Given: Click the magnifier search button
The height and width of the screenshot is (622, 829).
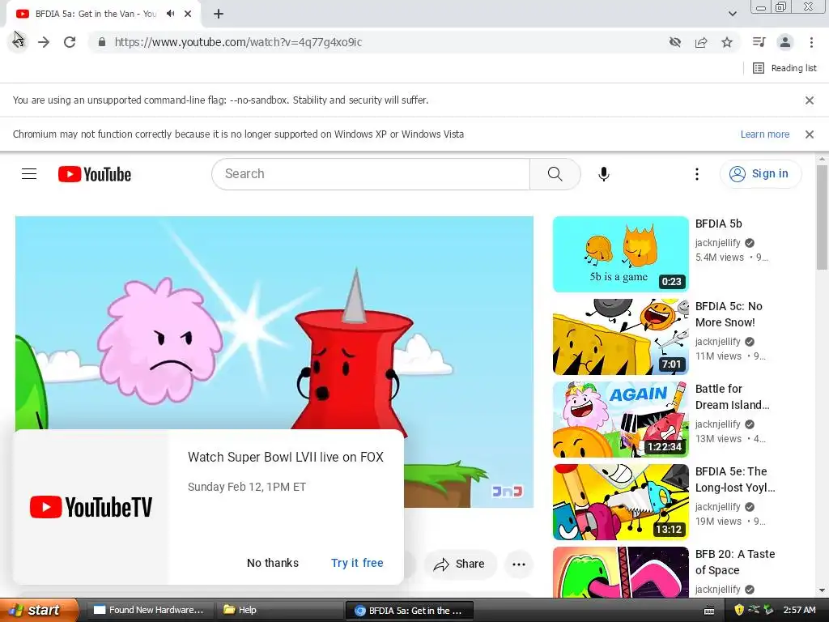Looking at the screenshot, I should pyautogui.click(x=555, y=173).
